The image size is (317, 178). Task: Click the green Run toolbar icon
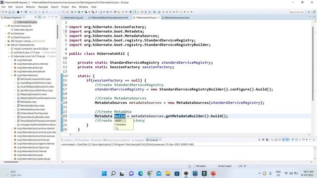click(x=79, y=12)
